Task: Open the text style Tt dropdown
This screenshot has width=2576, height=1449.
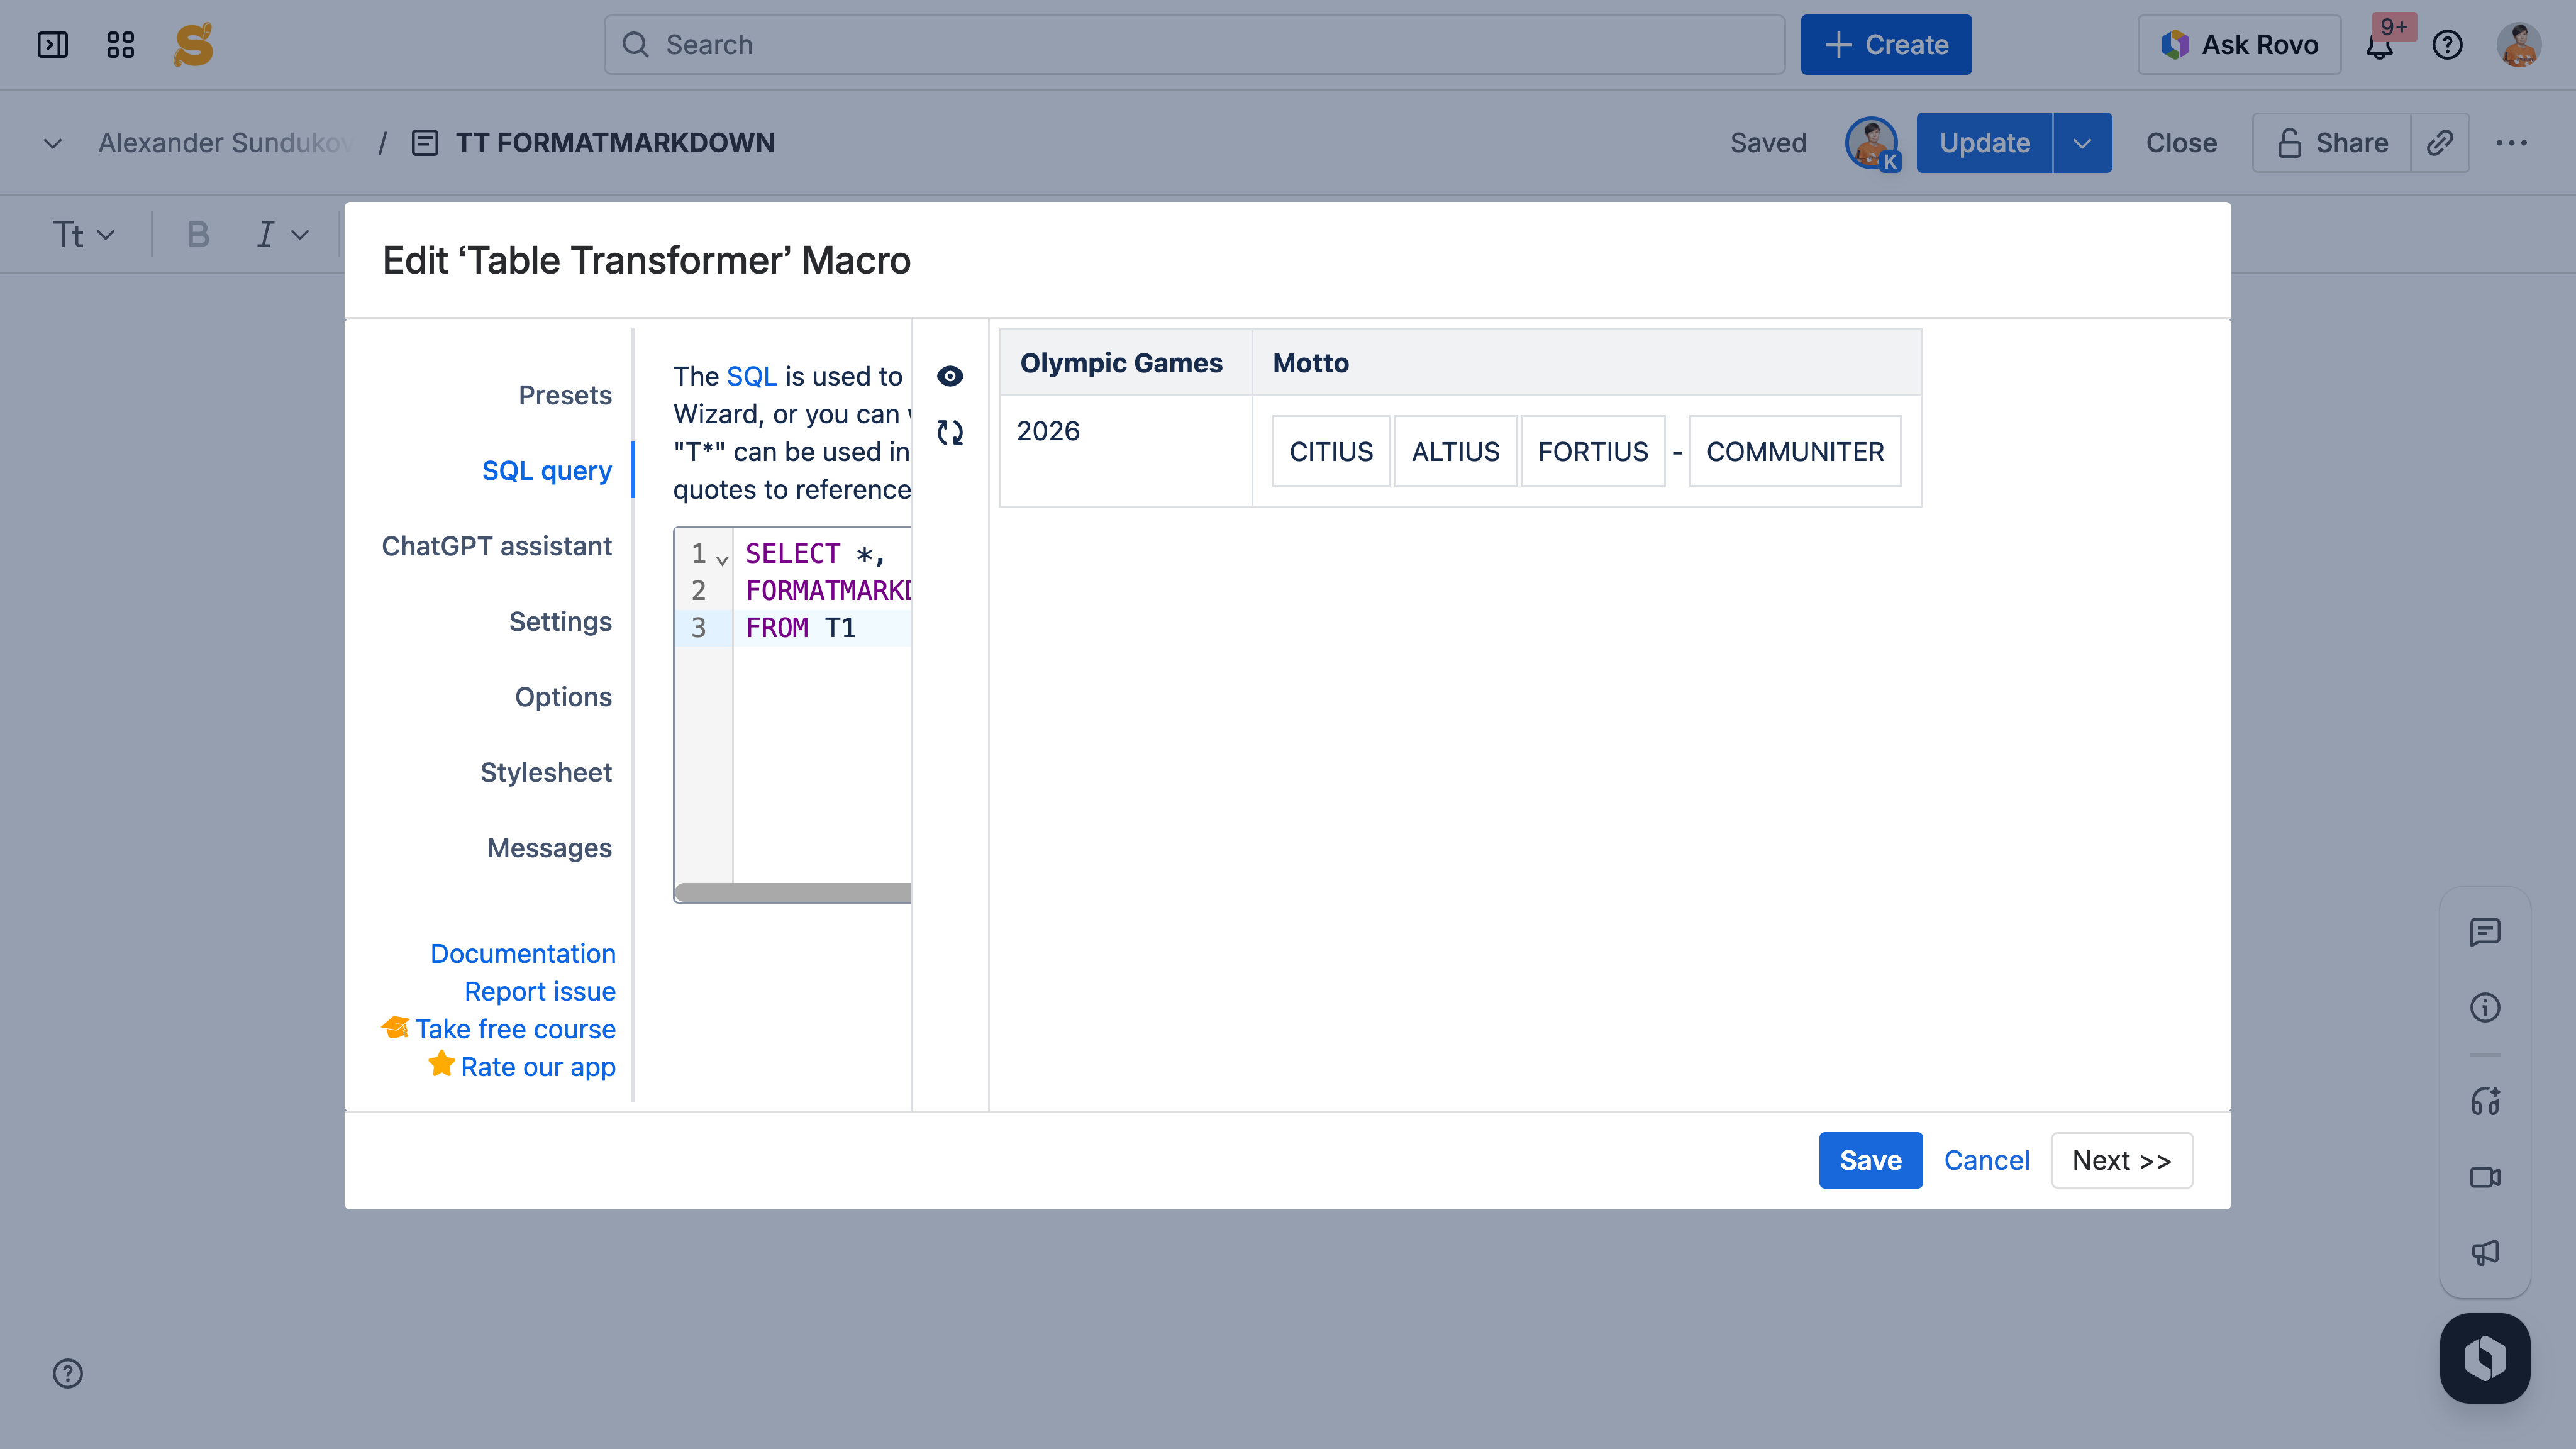Action: (83, 235)
